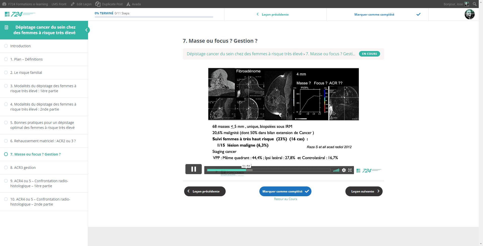Click the status circle beside 7. Masse ou focus
The width and height of the screenshot is (483, 246).
point(6,154)
